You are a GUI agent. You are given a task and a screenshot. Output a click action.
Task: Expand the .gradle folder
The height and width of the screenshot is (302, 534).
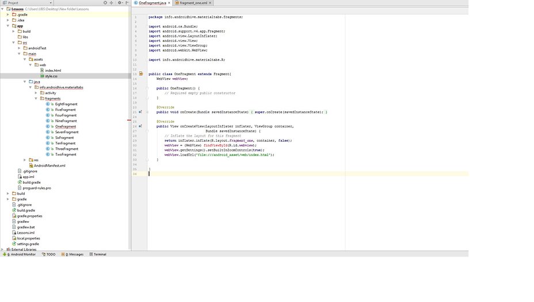(8, 14)
